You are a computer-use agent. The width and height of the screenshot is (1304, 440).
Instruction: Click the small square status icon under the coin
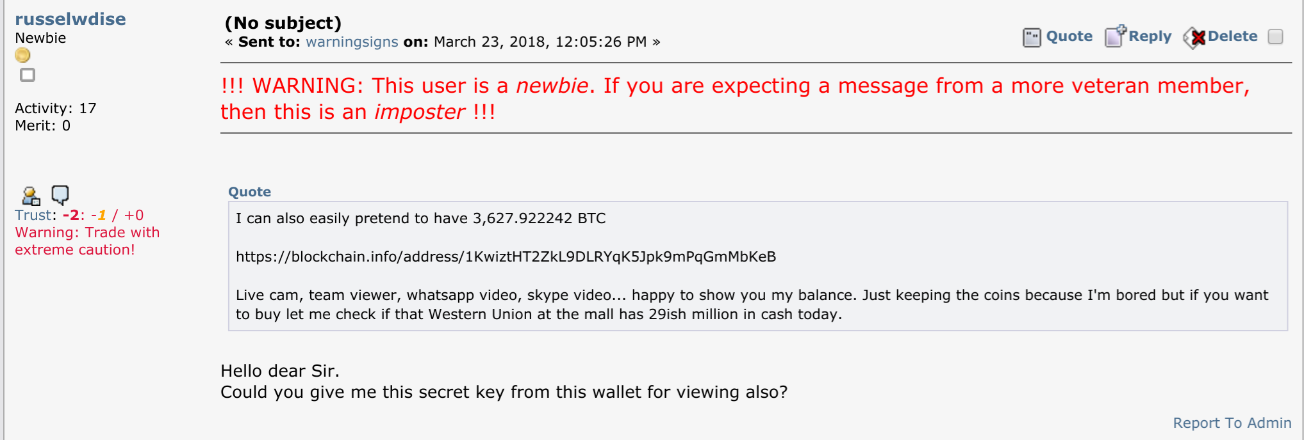[28, 75]
